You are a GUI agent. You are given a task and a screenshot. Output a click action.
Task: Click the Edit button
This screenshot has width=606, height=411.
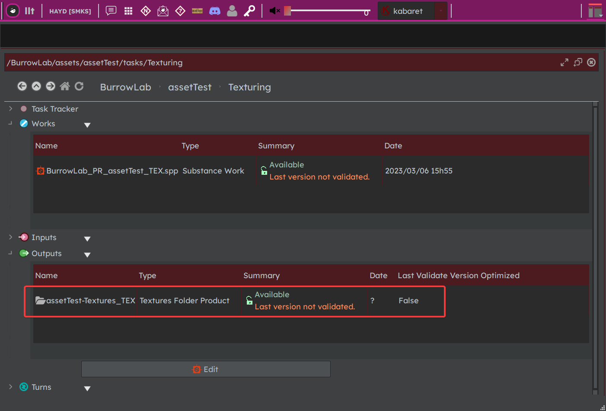click(206, 369)
